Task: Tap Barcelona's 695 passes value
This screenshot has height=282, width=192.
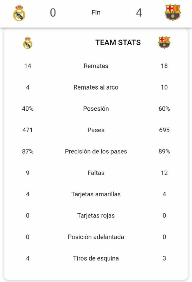Action: coord(164,130)
